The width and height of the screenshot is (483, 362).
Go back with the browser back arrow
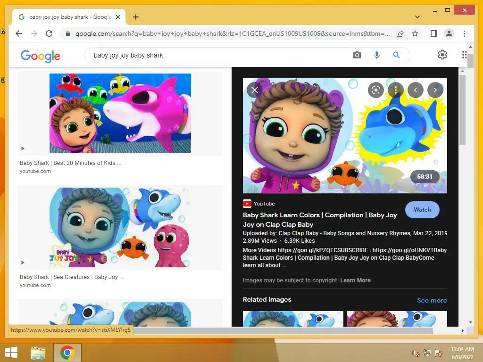[x=19, y=33]
